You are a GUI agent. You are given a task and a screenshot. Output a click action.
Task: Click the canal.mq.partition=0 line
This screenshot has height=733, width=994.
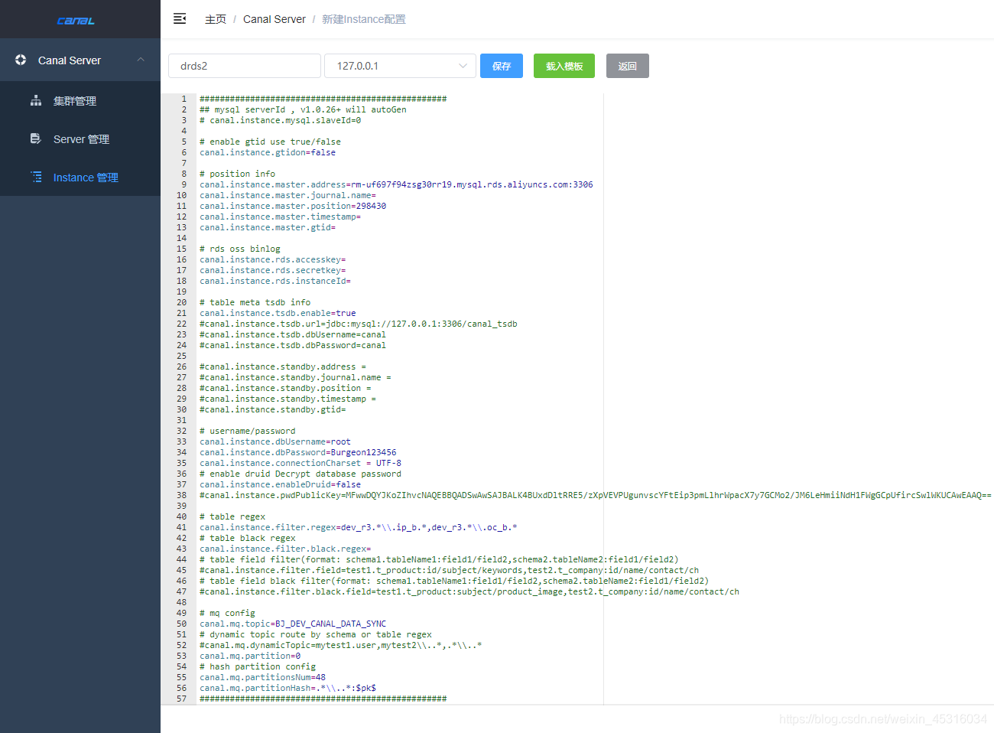(x=250, y=656)
